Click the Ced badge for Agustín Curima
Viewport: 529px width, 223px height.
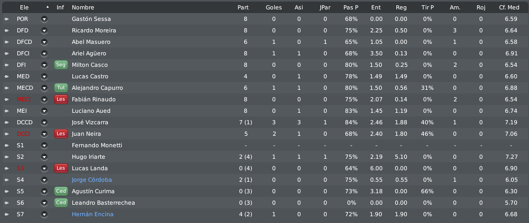click(61, 192)
